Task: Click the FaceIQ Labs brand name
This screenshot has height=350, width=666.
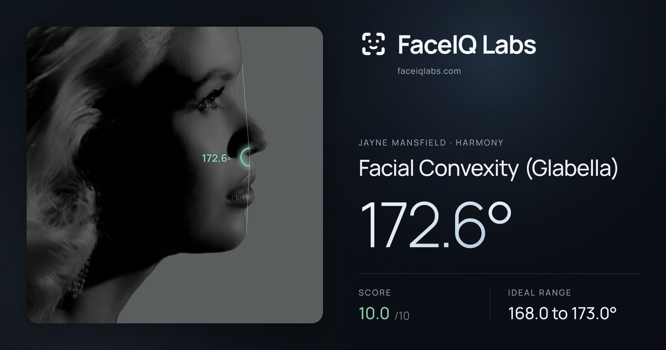Action: tap(467, 44)
